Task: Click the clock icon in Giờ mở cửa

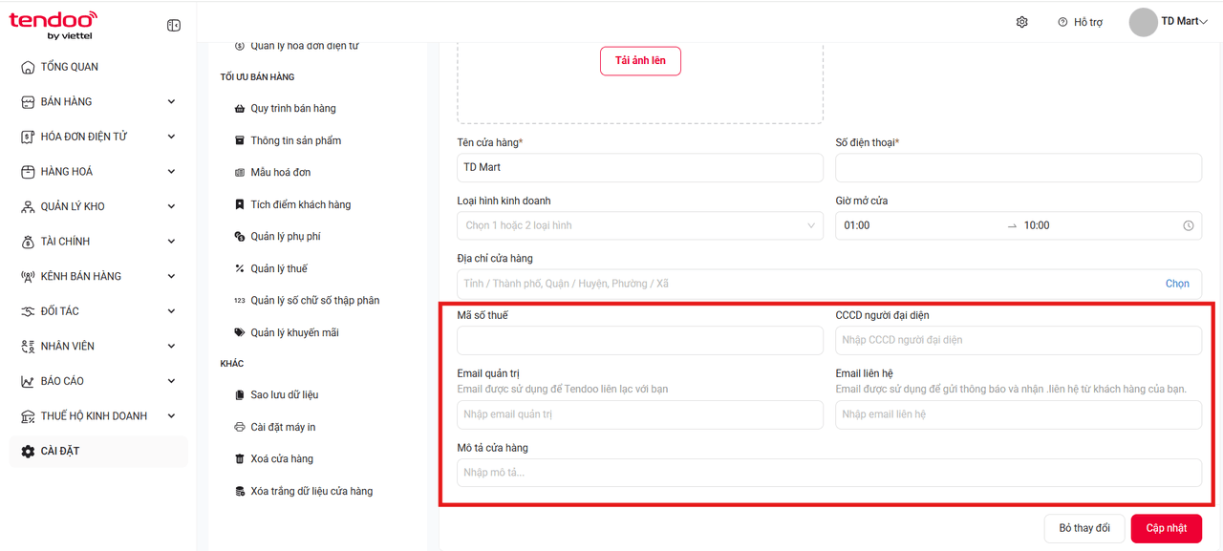Action: 1189,226
